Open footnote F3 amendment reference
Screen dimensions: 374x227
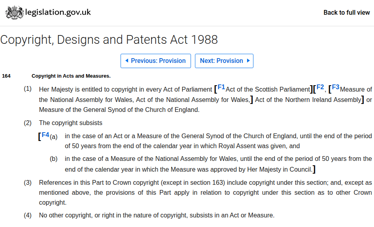tap(335, 87)
